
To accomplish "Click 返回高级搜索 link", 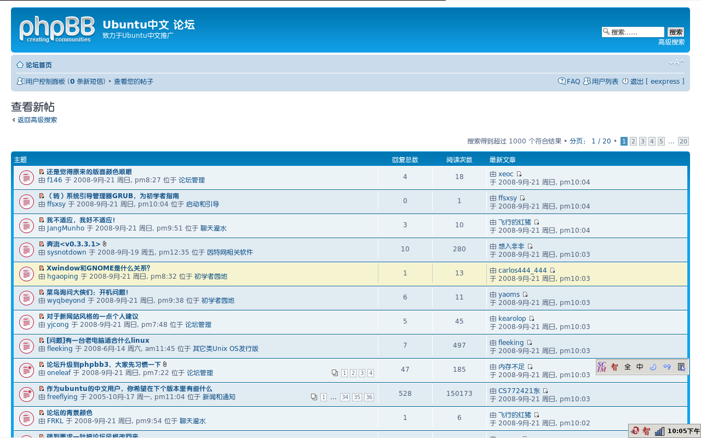I will tap(37, 120).
